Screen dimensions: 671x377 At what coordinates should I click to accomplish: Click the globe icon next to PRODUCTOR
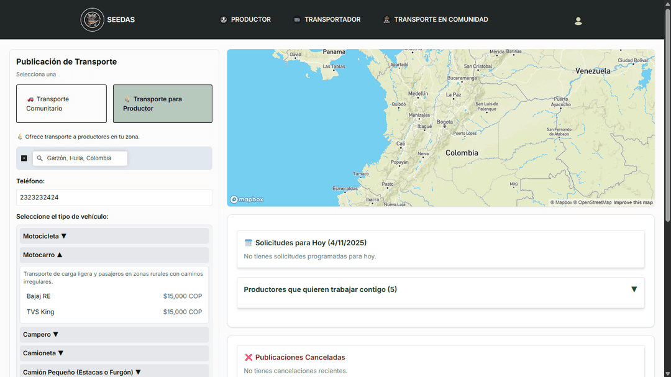coord(224,20)
